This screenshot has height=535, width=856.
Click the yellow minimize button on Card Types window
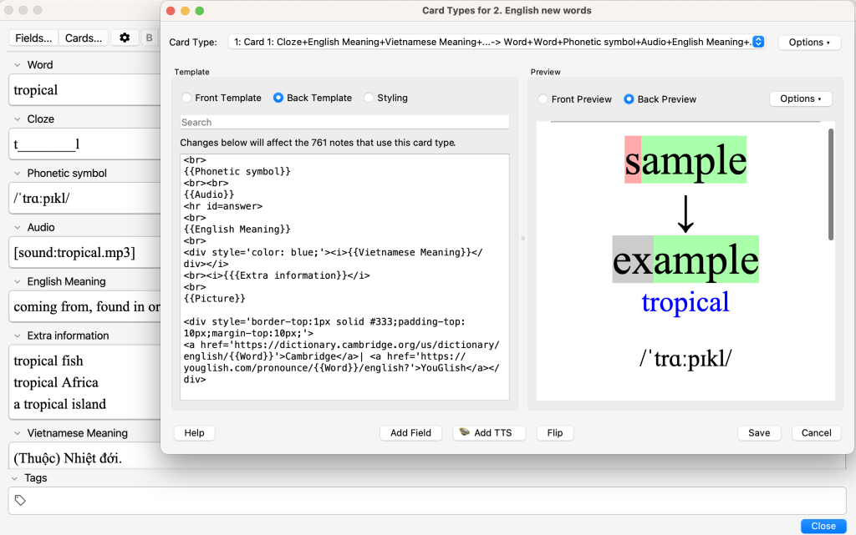click(185, 11)
